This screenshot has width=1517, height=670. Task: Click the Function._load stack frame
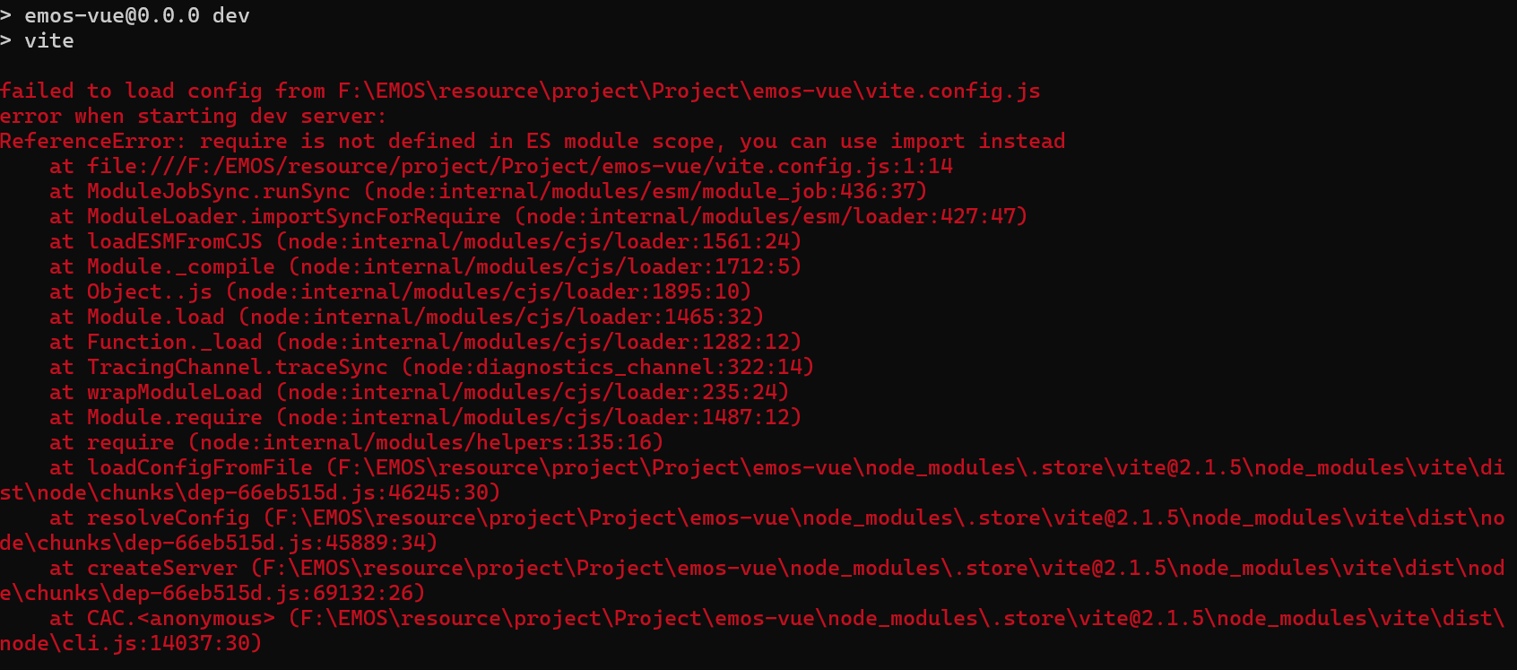[425, 342]
